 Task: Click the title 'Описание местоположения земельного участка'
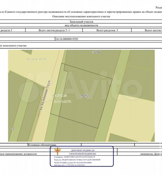pos(81,17)
